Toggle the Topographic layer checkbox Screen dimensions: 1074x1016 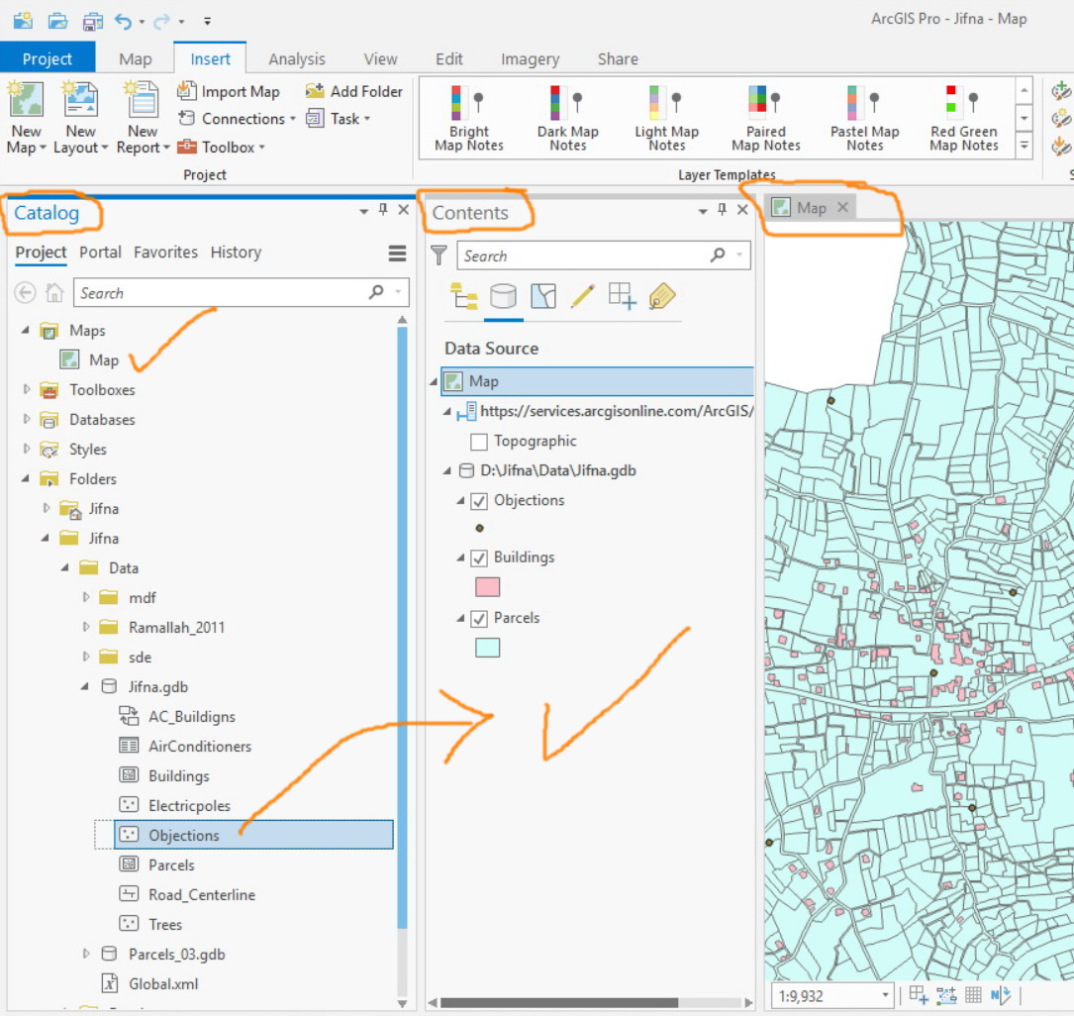coord(479,442)
